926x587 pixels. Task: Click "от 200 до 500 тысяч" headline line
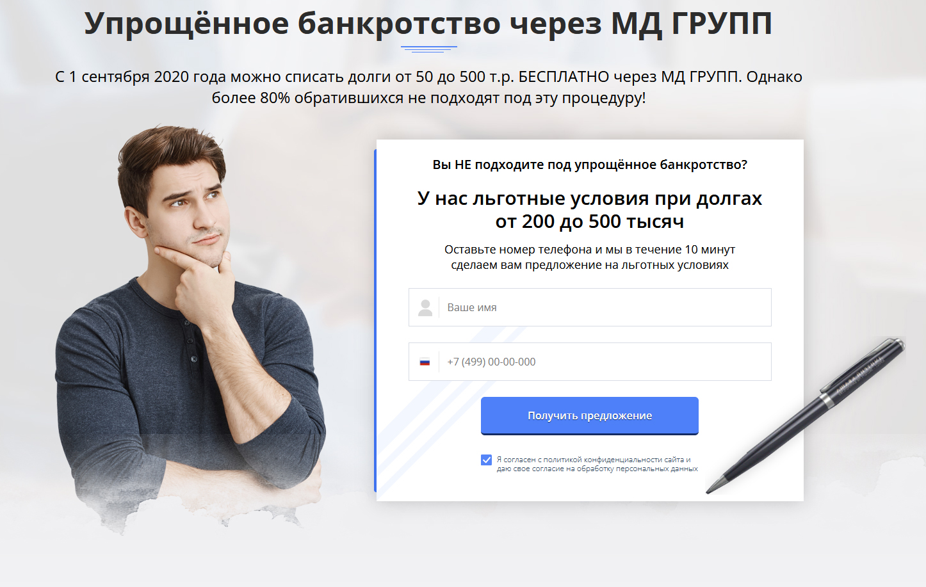click(x=590, y=221)
